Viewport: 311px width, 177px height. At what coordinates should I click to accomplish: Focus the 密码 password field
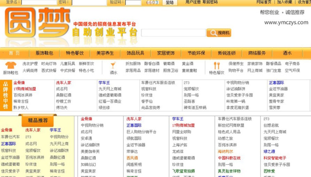pyautogui.click(x=89, y=2)
